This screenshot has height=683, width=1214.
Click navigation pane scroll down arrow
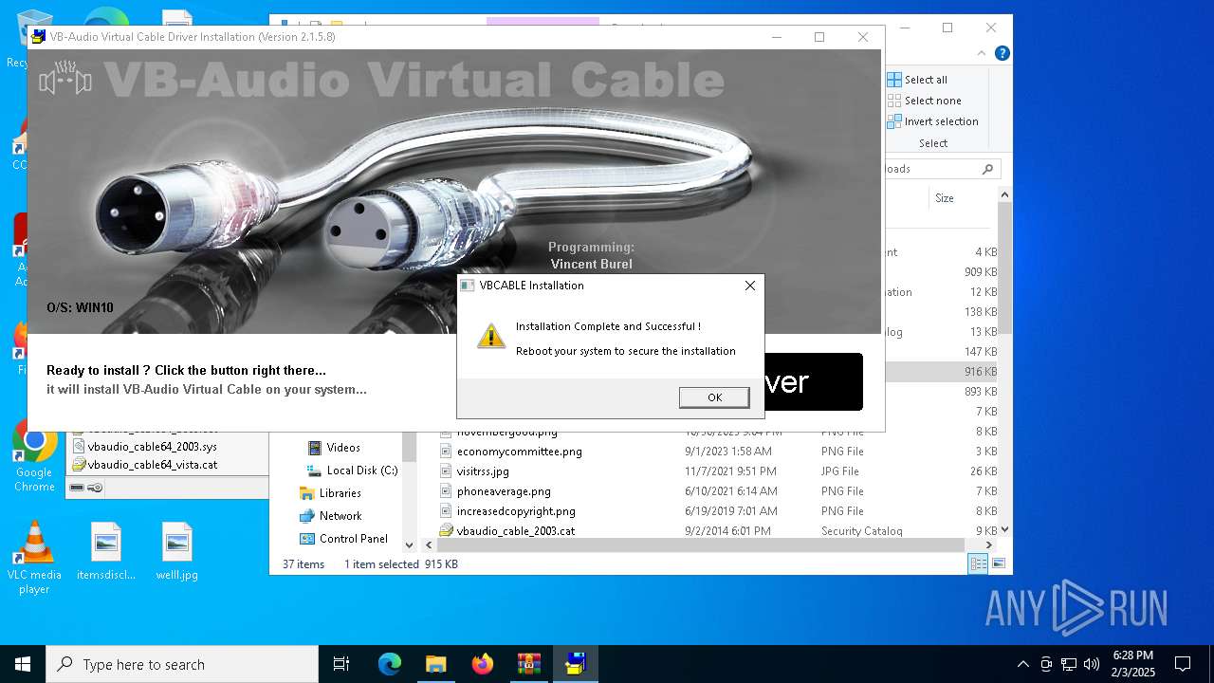tap(410, 545)
